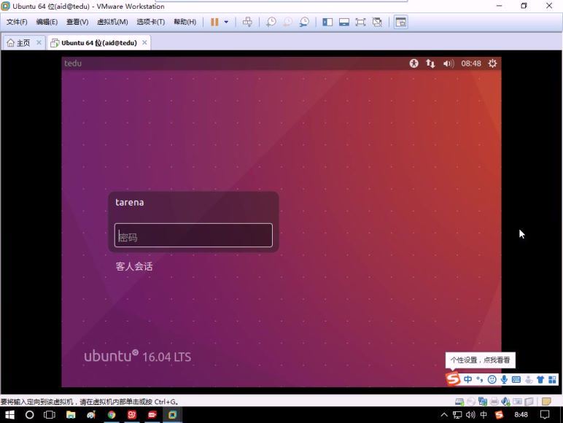Open Windows action center notifications

click(545, 415)
